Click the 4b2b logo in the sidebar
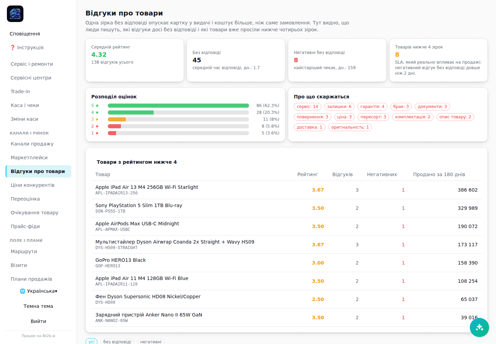 pyautogui.click(x=15, y=14)
